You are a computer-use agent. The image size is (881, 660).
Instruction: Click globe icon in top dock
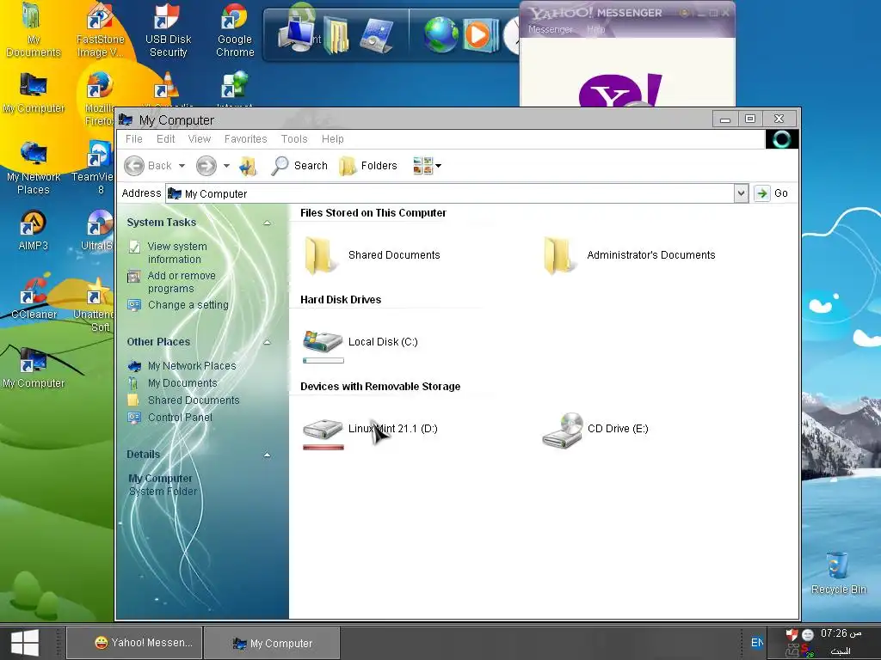point(441,34)
